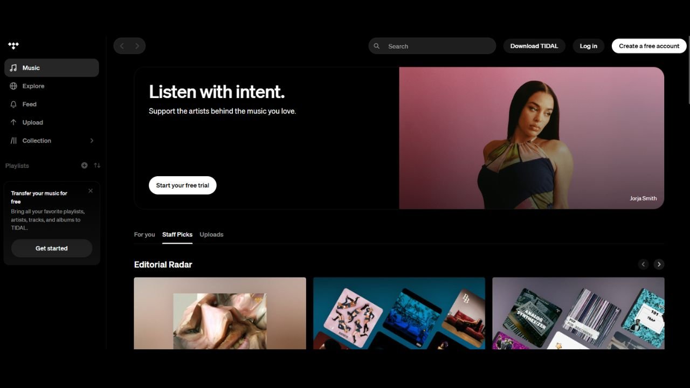This screenshot has height=388, width=690.
Task: Click the Get started button
Action: coord(52,248)
